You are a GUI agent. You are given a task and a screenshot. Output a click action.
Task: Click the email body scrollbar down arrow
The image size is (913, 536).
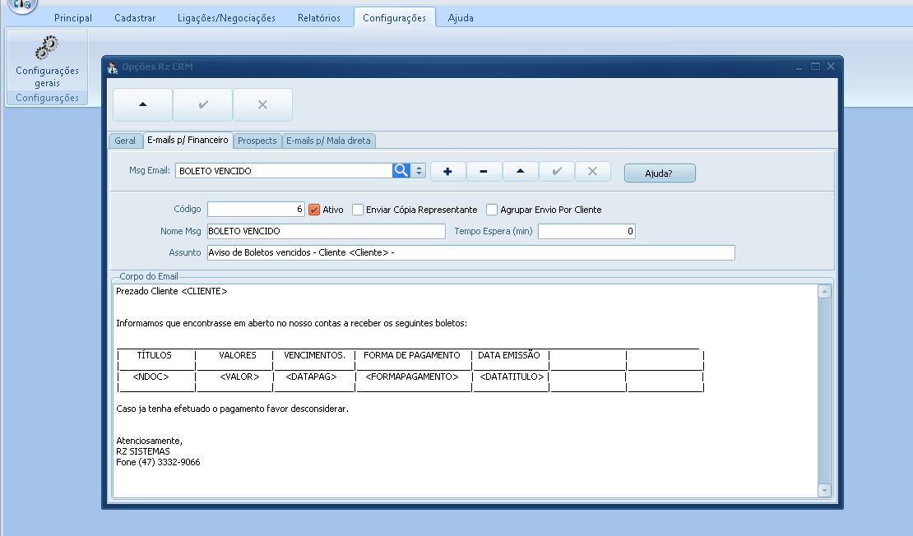point(824,491)
